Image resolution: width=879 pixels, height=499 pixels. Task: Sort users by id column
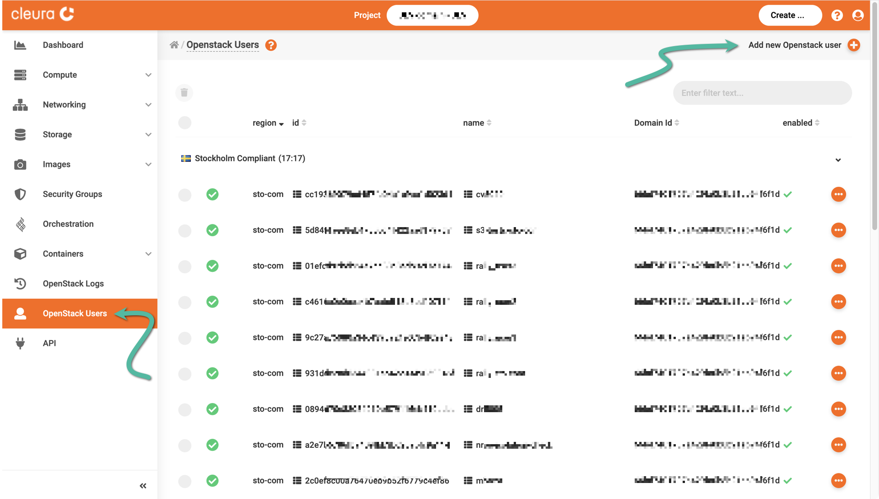coord(299,123)
